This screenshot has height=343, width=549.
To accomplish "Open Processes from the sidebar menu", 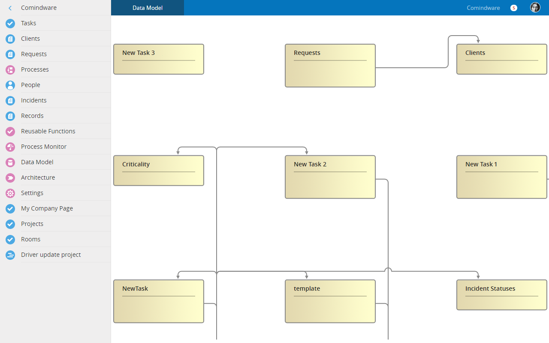I will (x=55, y=69).
